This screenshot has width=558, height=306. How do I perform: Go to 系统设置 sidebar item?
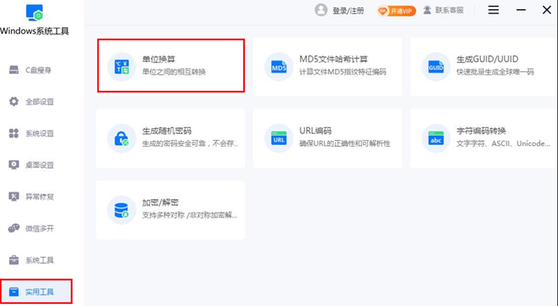[x=39, y=134]
